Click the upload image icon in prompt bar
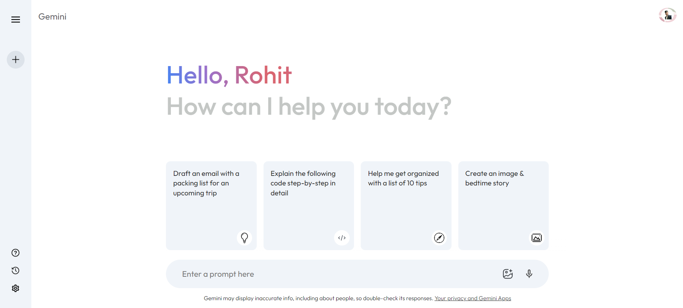The width and height of the screenshot is (683, 308). click(508, 274)
